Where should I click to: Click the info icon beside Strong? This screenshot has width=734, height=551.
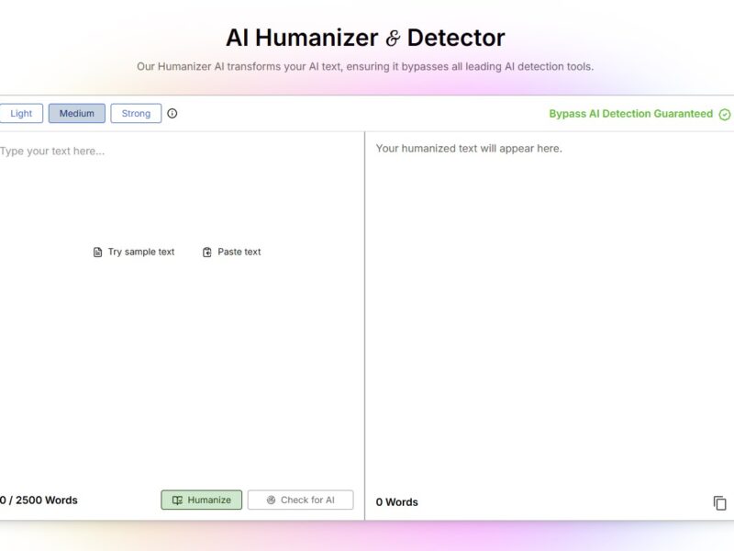[172, 114]
